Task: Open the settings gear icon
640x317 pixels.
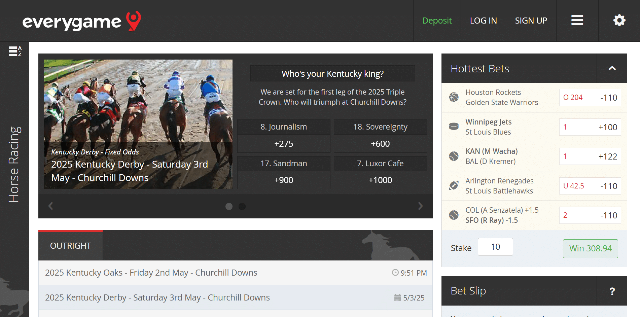Action: coord(619,21)
